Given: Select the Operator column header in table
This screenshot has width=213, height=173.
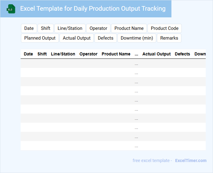Looking at the screenshot, I should click(88, 54).
